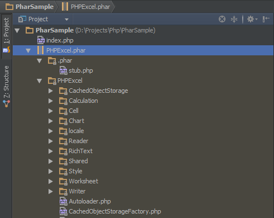Open the Project view type dropdown
Image resolution: width=274 pixels, height=218 pixels.
point(66,20)
